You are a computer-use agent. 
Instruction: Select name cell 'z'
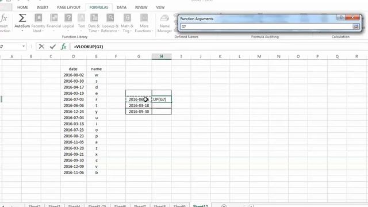pyautogui.click(x=96, y=148)
